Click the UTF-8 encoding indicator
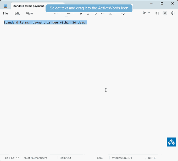178x161 pixels. tap(152, 158)
